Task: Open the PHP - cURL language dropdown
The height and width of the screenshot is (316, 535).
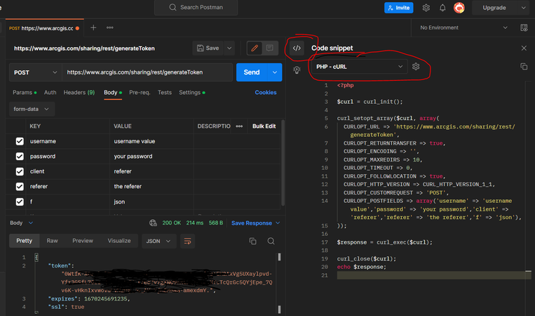Action: (x=359, y=67)
